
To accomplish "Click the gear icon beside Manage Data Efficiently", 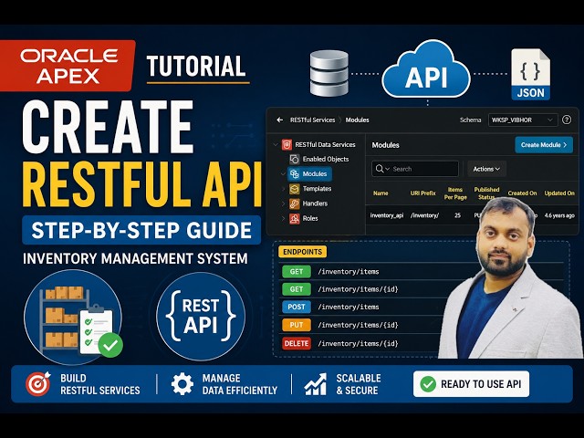I will [182, 384].
